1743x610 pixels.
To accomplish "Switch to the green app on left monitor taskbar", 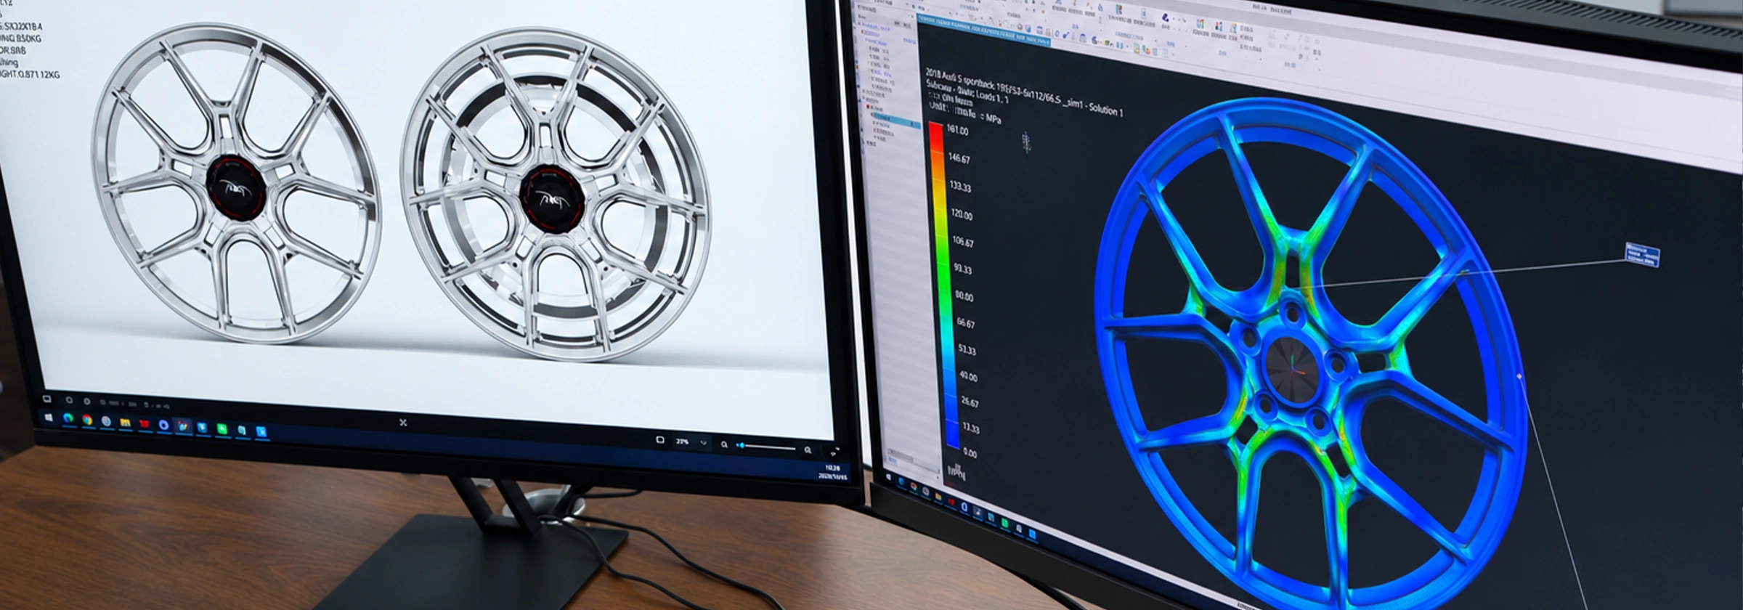I will (222, 429).
